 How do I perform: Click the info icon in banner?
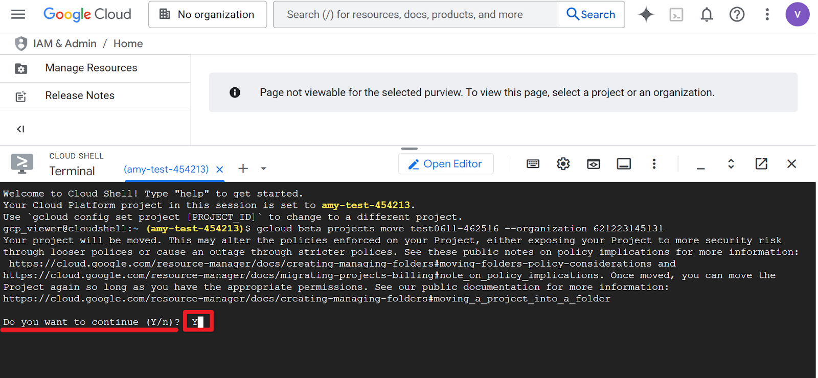pyautogui.click(x=235, y=92)
